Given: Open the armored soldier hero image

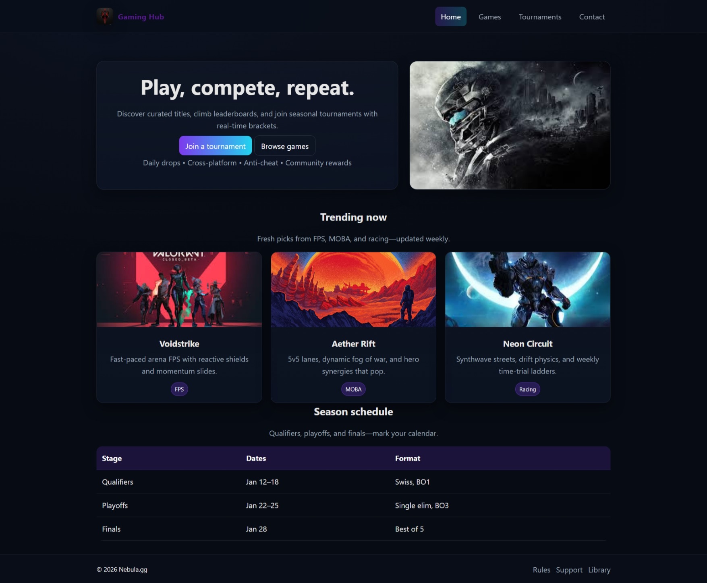Looking at the screenshot, I should coord(510,125).
